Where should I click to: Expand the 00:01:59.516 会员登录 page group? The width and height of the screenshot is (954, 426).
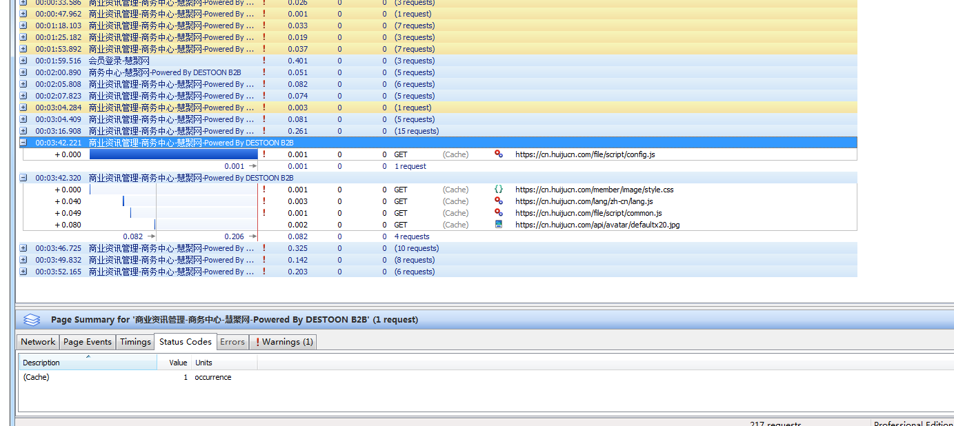(x=23, y=61)
